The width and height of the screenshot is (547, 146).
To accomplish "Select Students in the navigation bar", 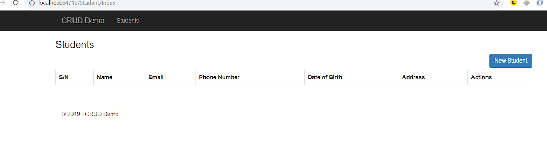I will 128,21.
